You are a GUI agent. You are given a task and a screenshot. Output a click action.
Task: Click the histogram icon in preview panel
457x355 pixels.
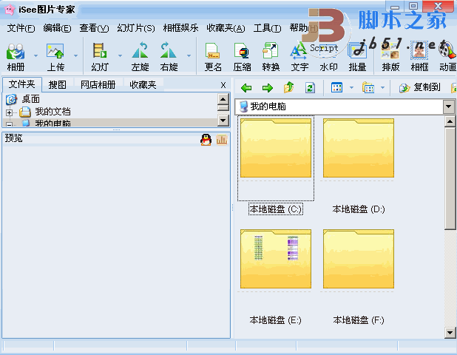222,140
